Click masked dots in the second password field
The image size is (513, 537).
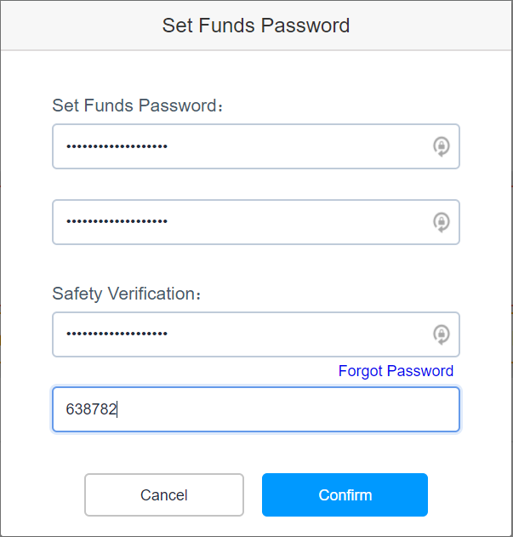[x=117, y=222]
